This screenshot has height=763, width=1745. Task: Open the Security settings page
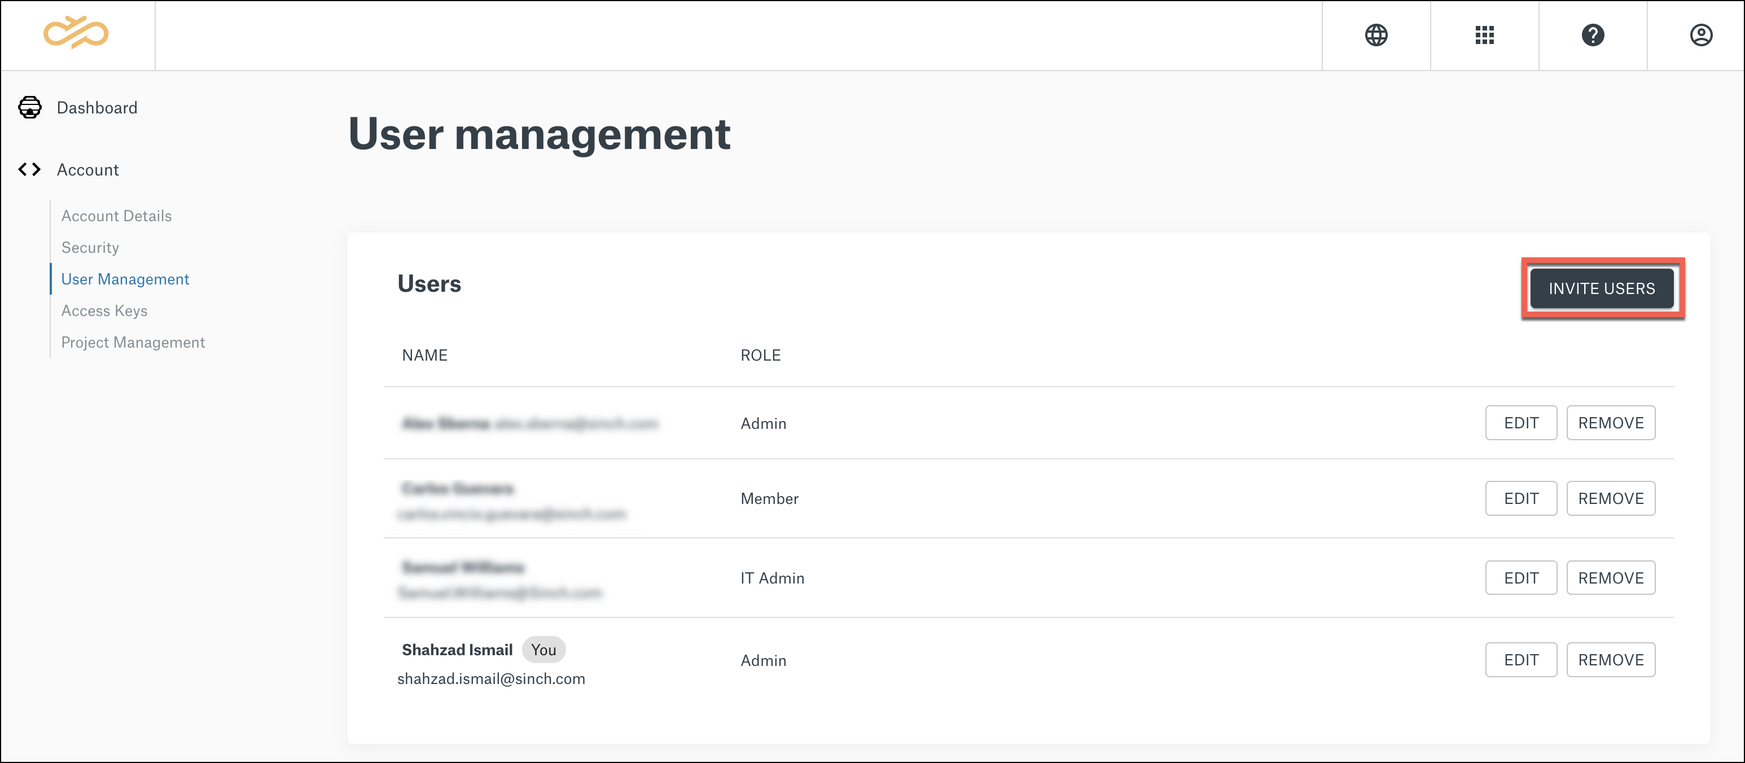90,247
